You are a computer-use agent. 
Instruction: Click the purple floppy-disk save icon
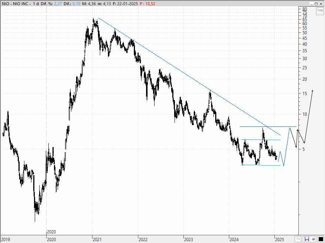[x=307, y=239]
